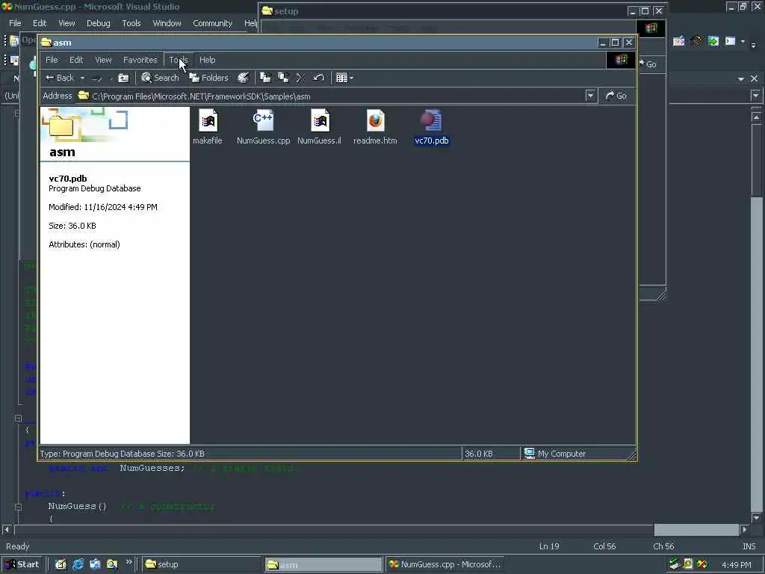Open Visual Studio Debug menu
The width and height of the screenshot is (765, 574).
[98, 23]
